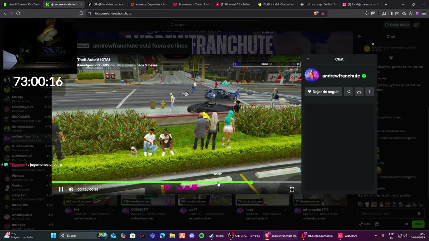429x241 pixels.
Task: Seek the clip progress bar handle
Action: tap(251, 182)
